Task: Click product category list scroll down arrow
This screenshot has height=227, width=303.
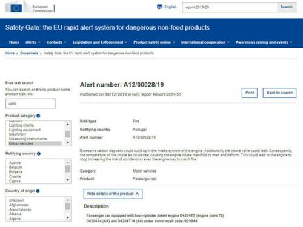Action: 68,142
